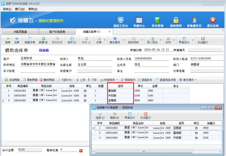226x156 pixels.
Task: Expand the 更多操作 detail toolbar dropdown
Action: coord(196,80)
